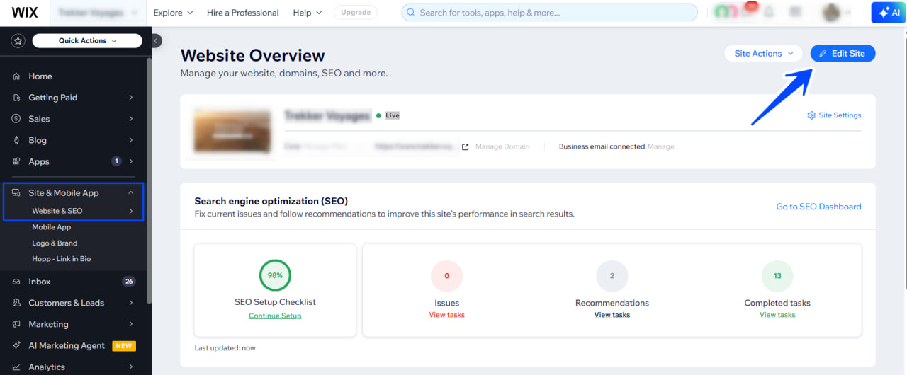Open Go to SEO Dashboard link
The image size is (907, 375).
pos(818,207)
